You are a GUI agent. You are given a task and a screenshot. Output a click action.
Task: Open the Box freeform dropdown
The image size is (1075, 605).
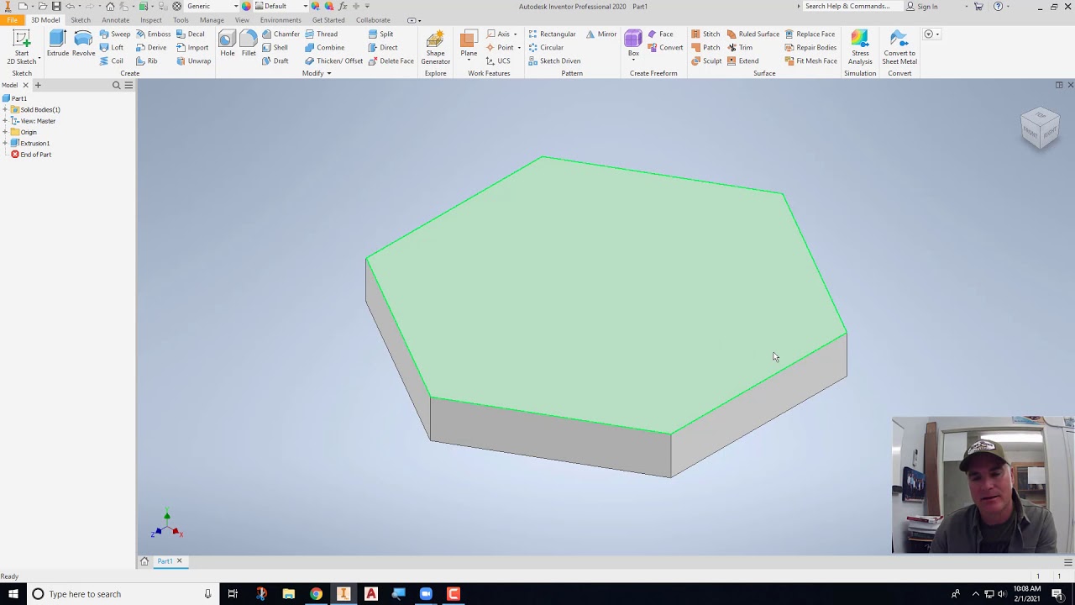tap(633, 61)
